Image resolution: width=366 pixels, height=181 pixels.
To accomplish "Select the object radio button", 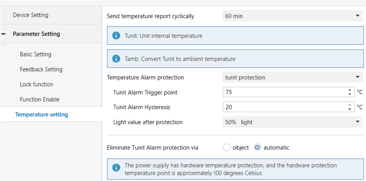I will click(x=227, y=147).
